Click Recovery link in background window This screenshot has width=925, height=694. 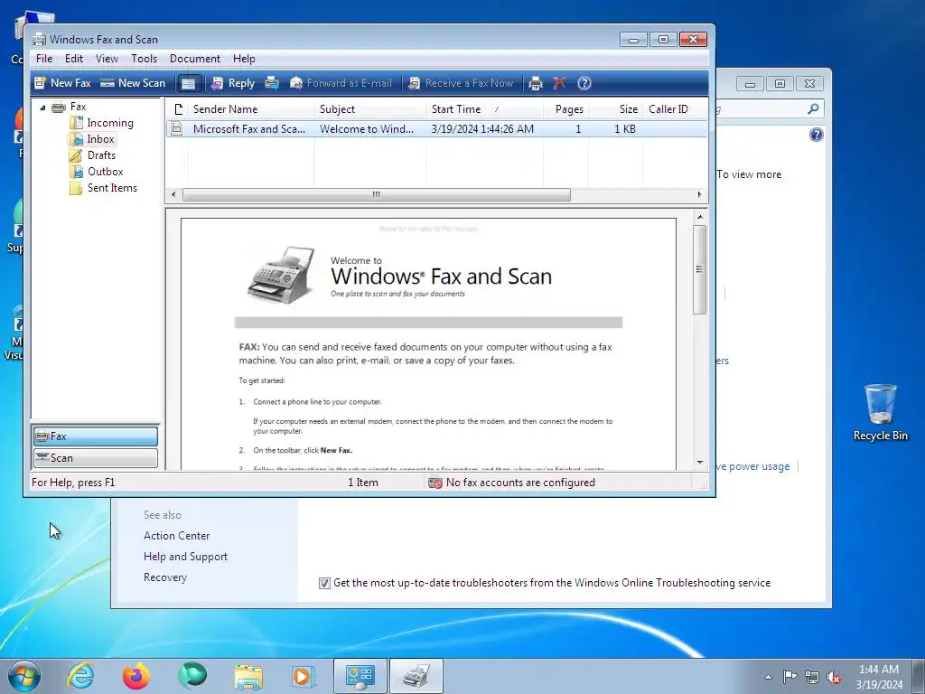(x=165, y=577)
